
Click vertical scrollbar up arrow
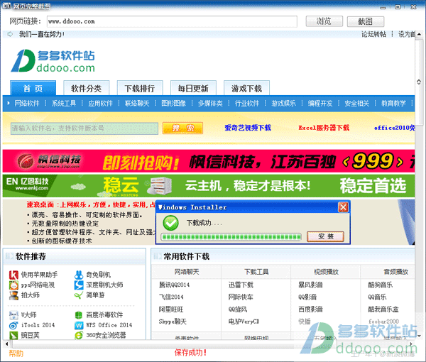point(419,34)
